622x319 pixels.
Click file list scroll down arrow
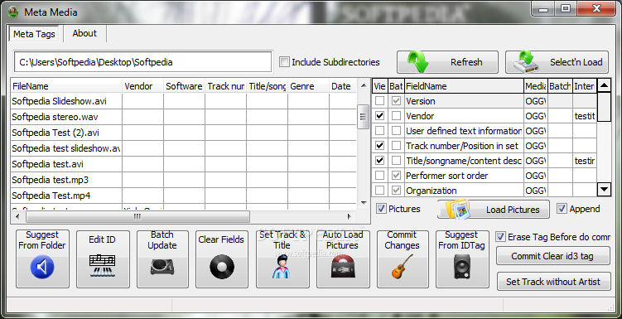coord(364,203)
